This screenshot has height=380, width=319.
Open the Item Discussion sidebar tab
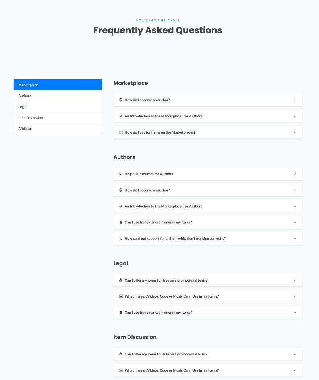(58, 118)
